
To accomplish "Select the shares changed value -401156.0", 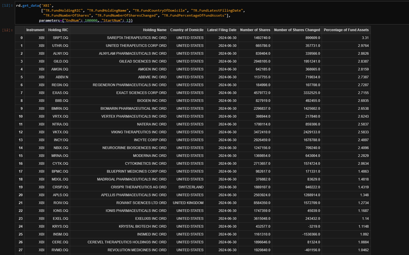I will (312, 250).
